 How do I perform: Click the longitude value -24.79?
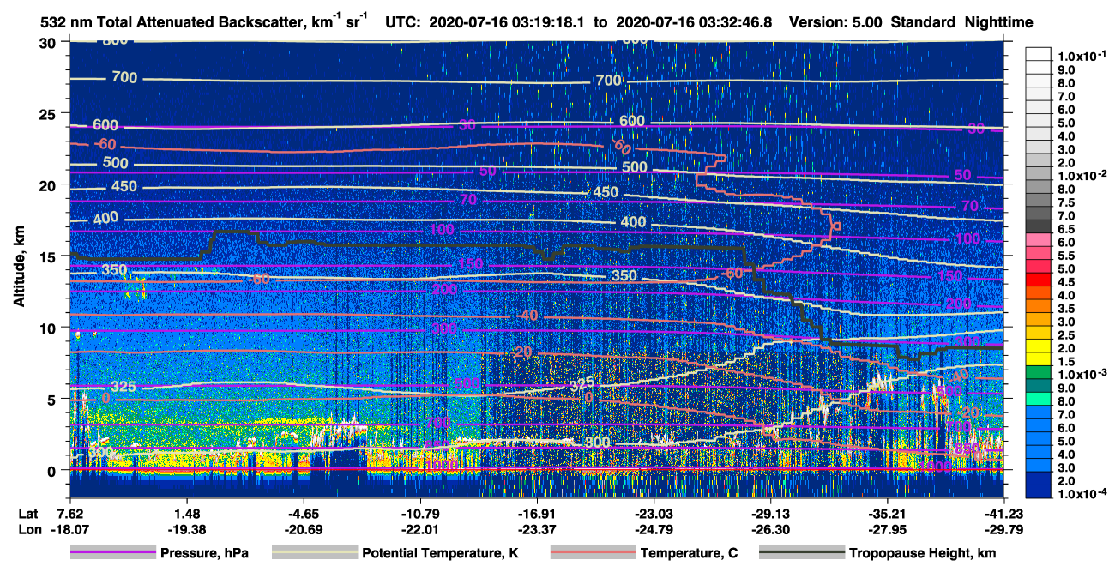click(653, 529)
